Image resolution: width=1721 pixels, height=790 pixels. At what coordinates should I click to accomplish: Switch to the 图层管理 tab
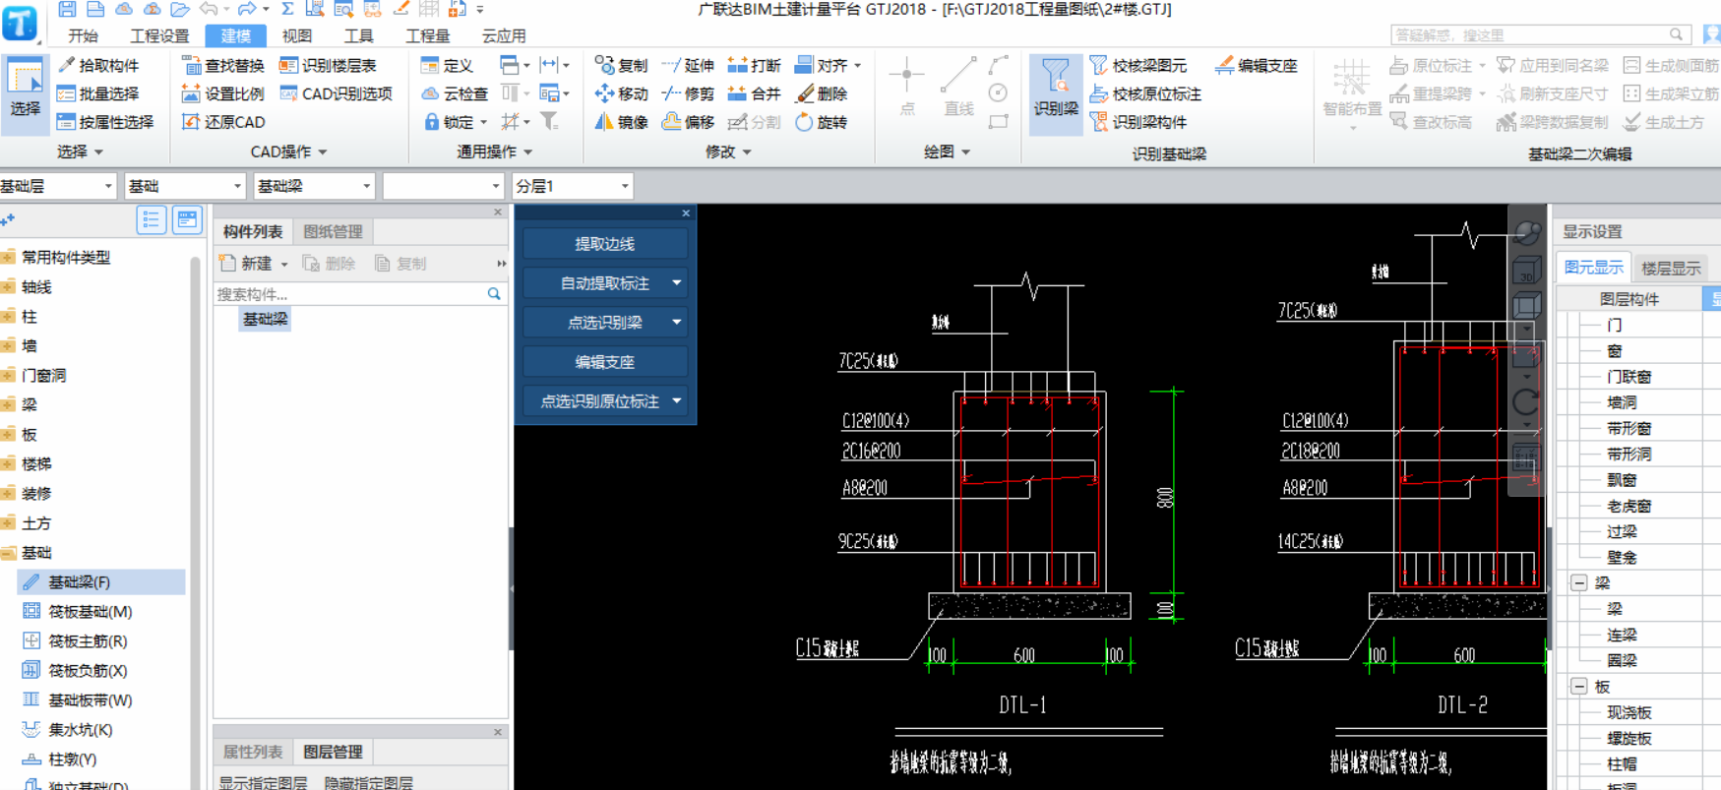[x=333, y=753]
